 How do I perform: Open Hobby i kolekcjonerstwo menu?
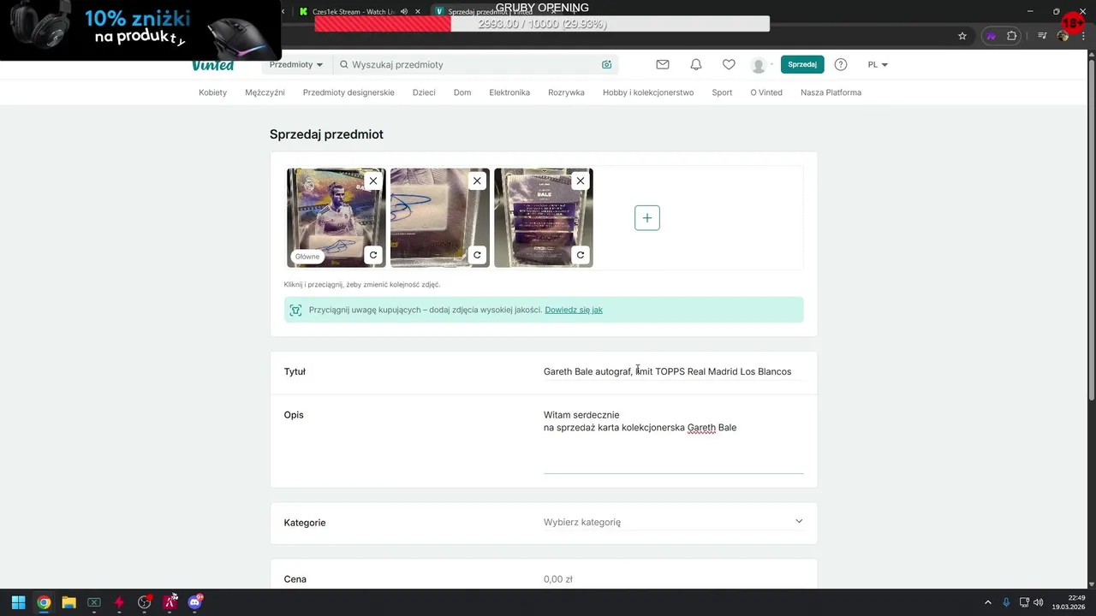tap(648, 92)
